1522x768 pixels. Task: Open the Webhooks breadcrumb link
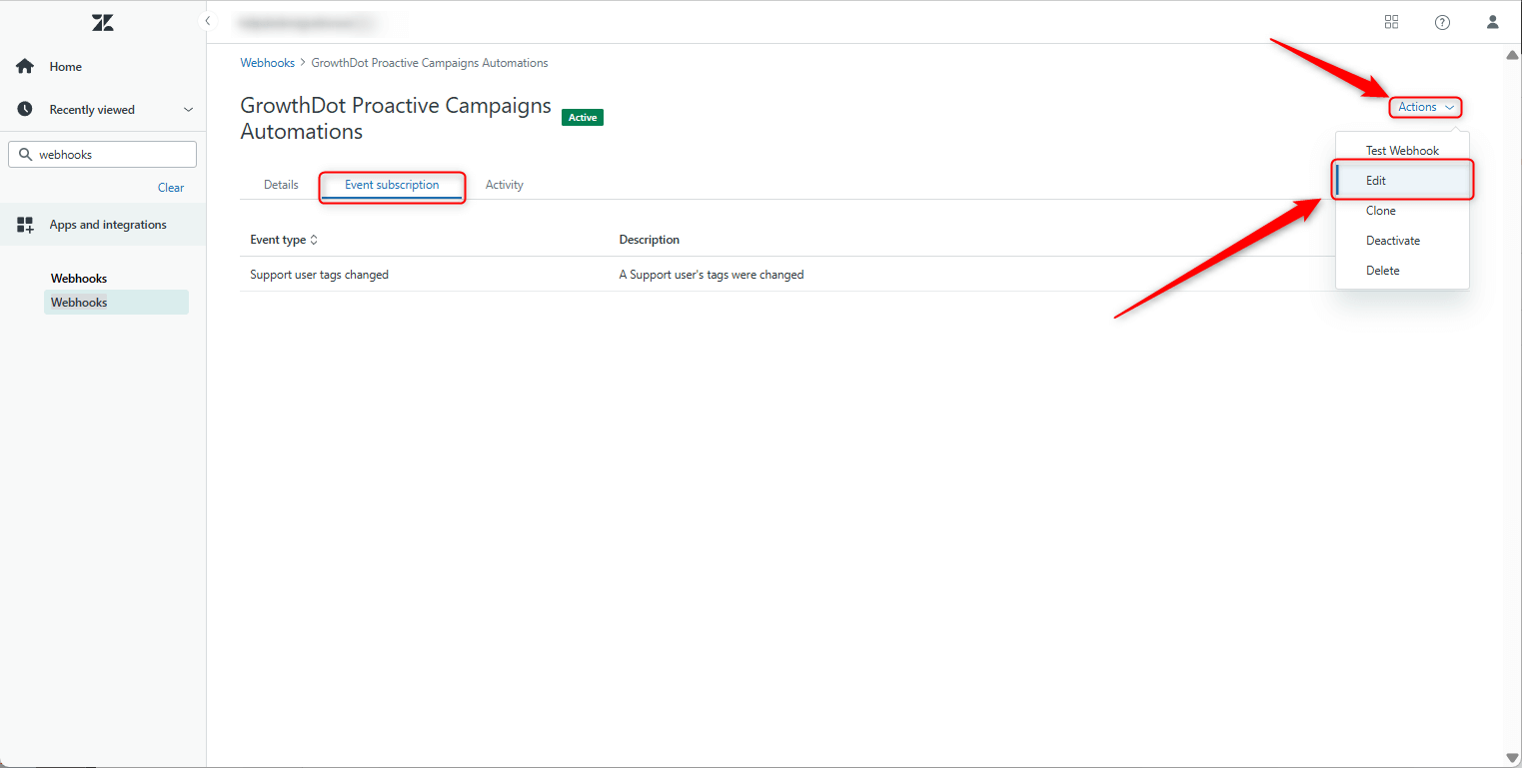[267, 62]
